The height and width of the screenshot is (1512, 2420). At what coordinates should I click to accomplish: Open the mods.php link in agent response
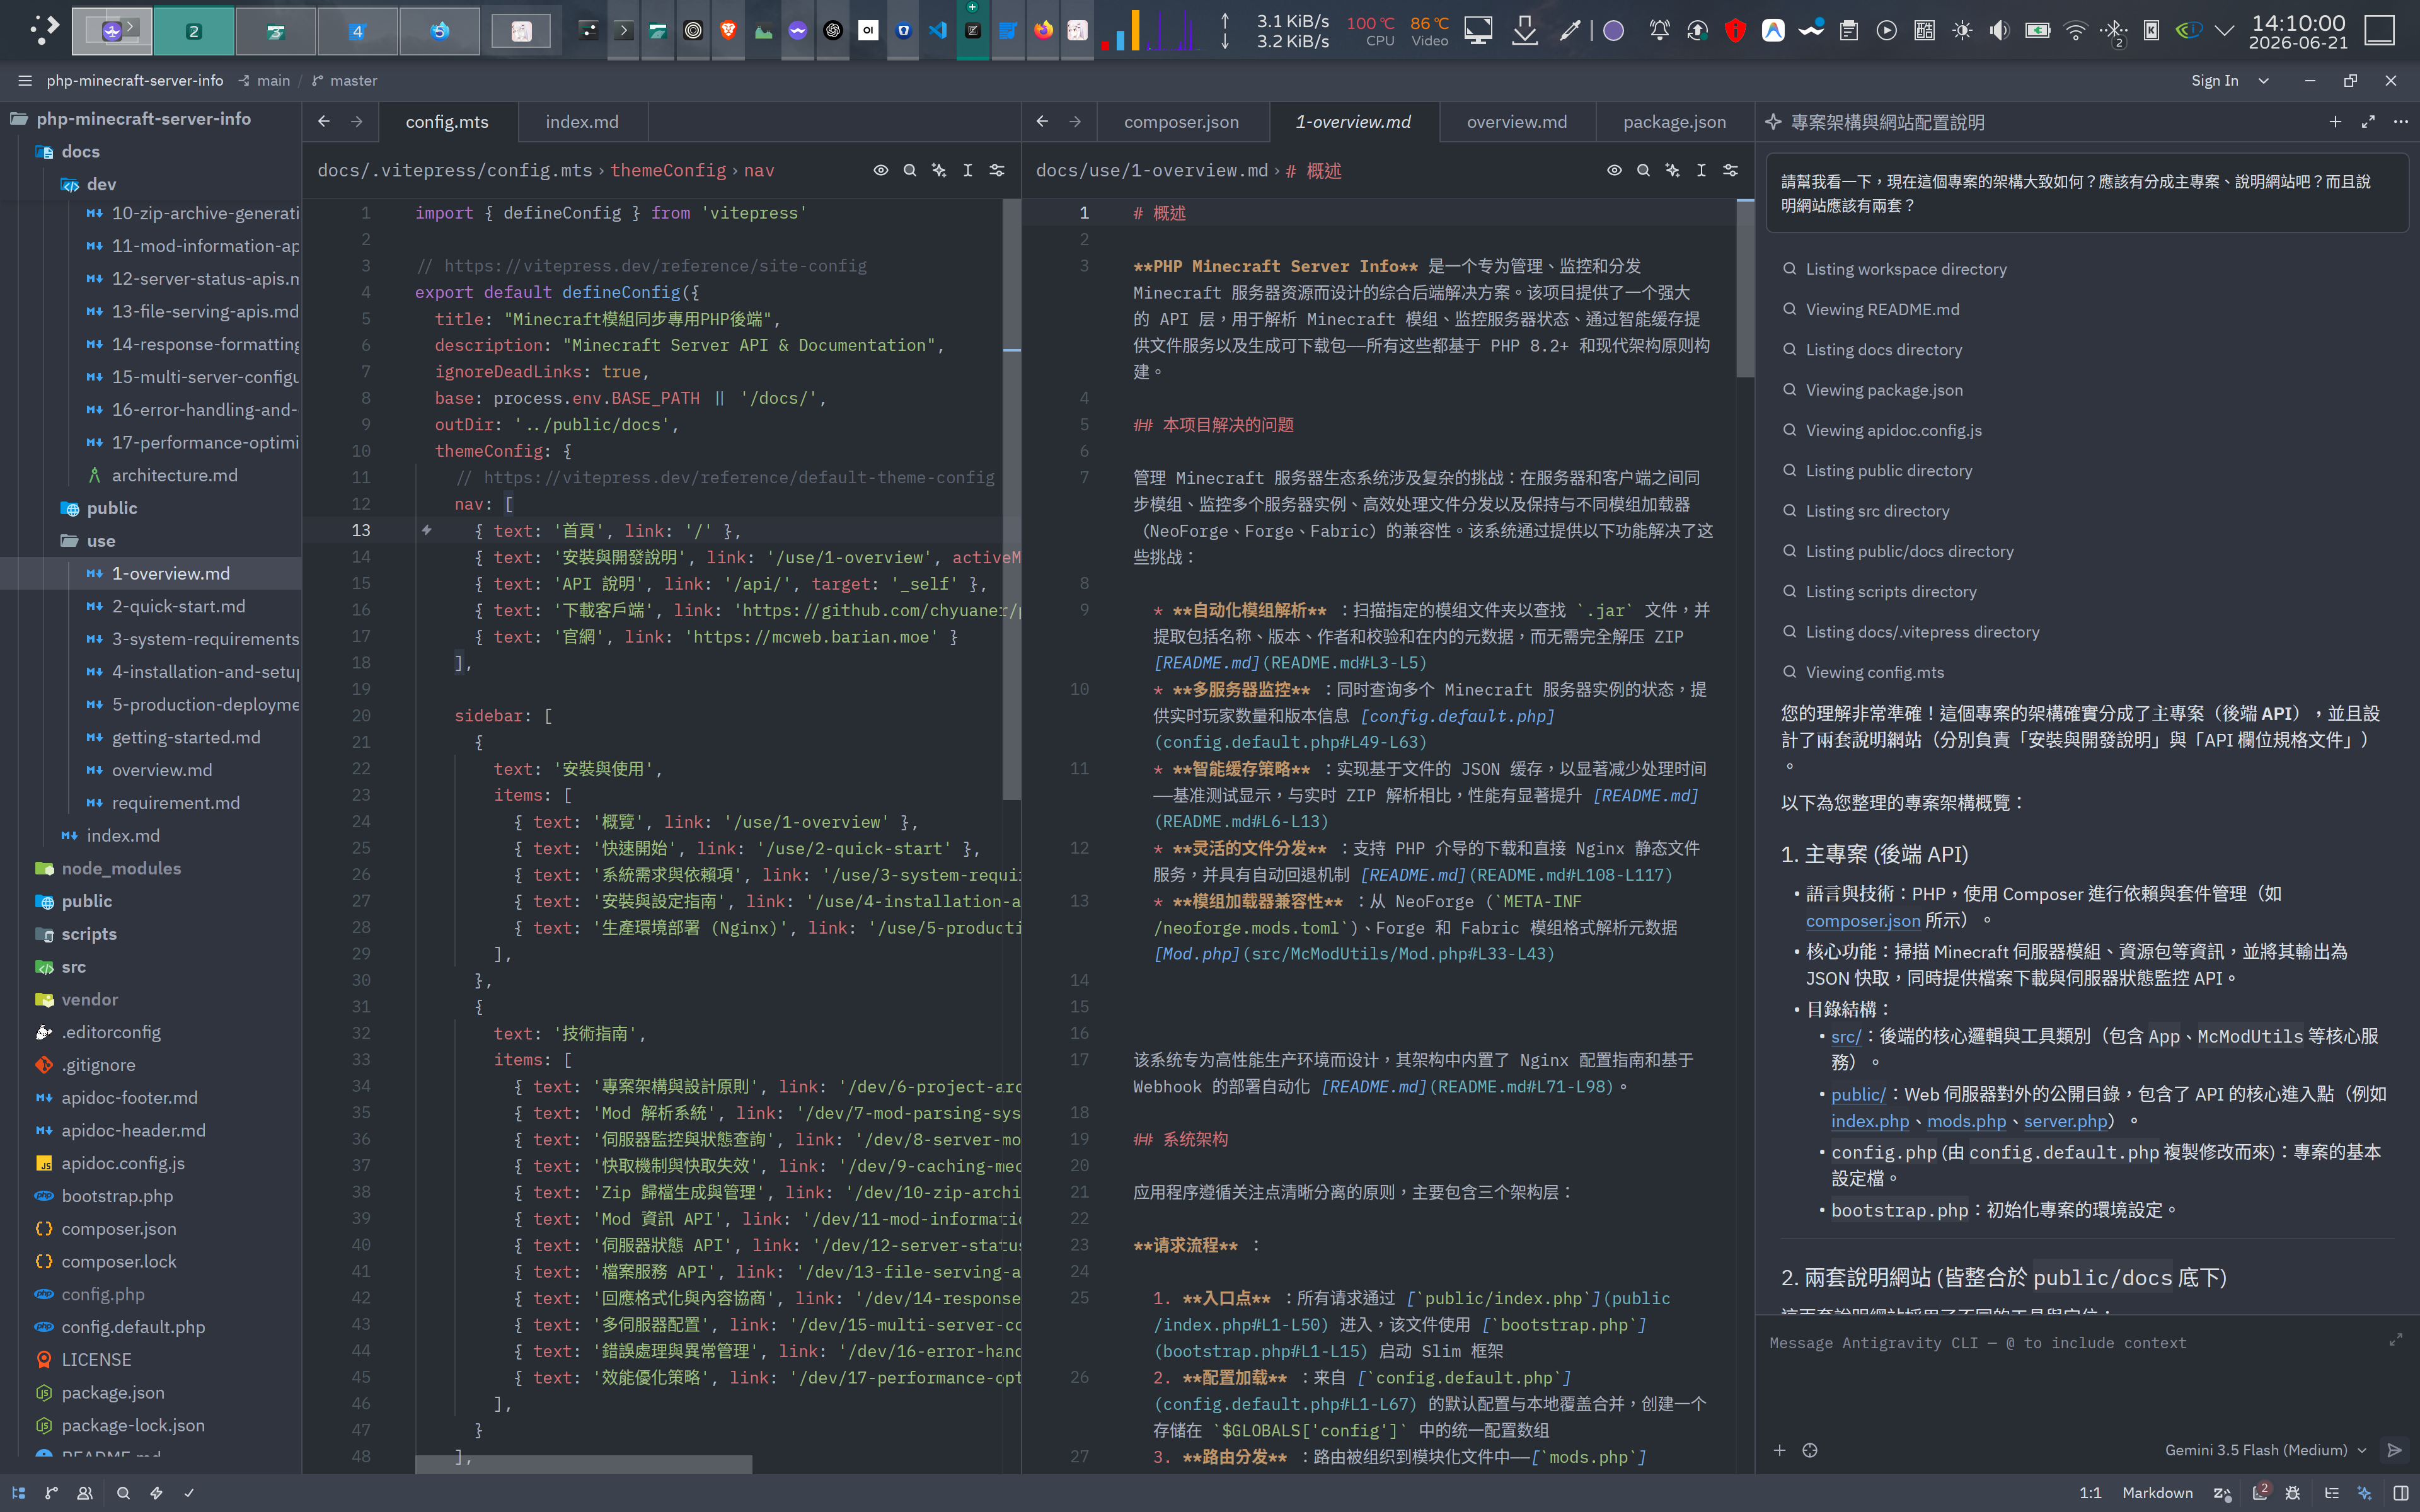coord(1966,1121)
